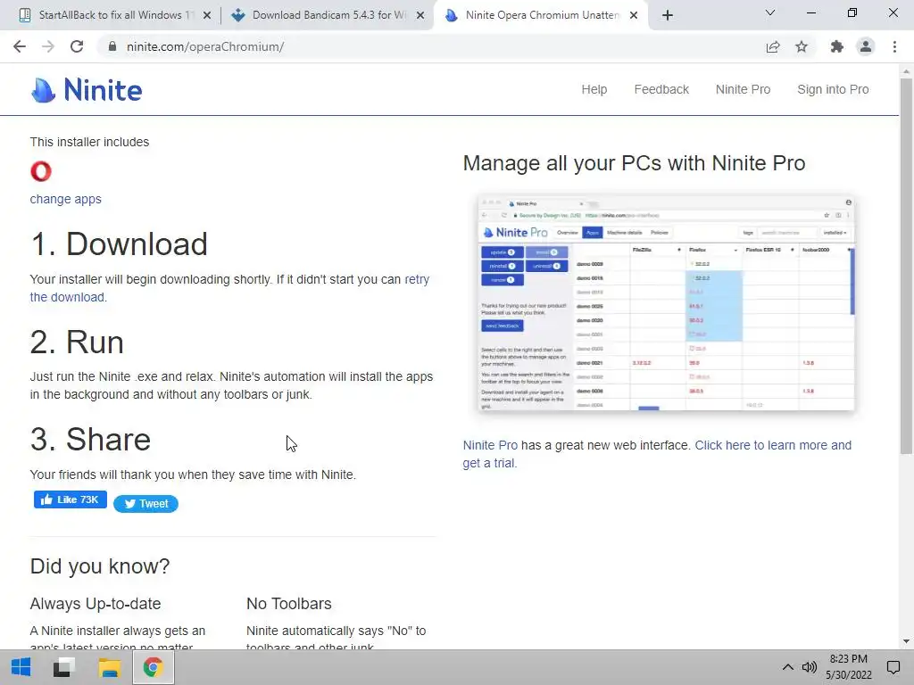Click the Chrome icon on the taskbar
Screen dimensions: 914x685
(153, 667)
